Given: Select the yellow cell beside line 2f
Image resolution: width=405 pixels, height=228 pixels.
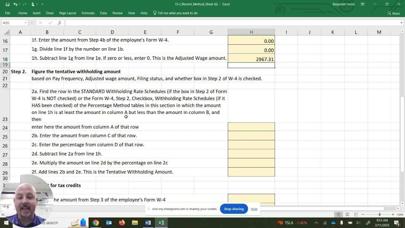Looking at the screenshot, I should 251,172.
